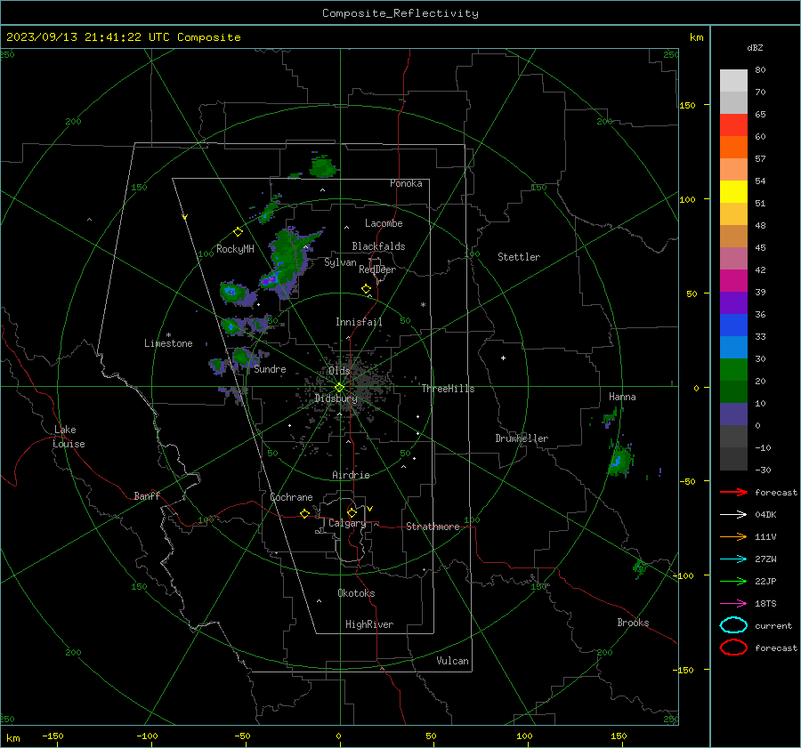Click the yellow diamond marker near RockyMH
Viewport: 801px width, 748px height.
[238, 232]
